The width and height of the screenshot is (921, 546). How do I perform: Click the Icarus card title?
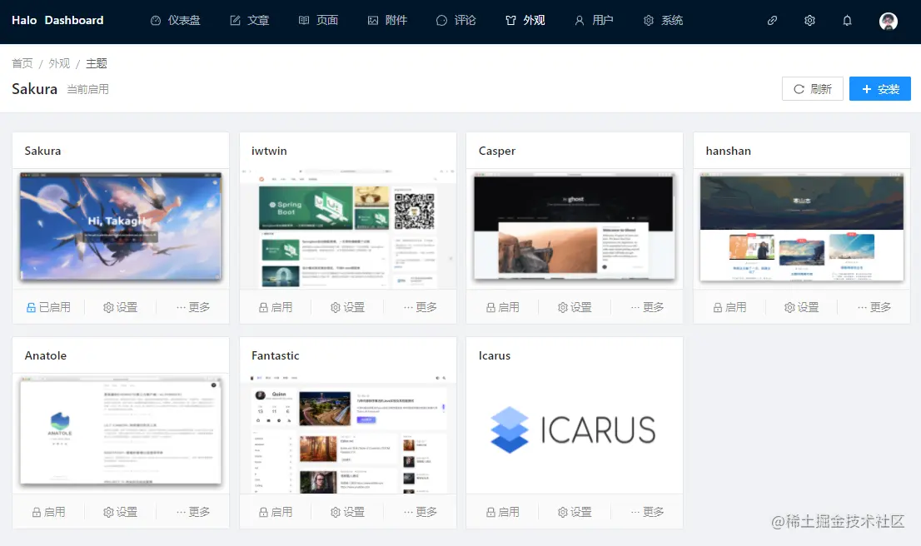[x=495, y=355]
